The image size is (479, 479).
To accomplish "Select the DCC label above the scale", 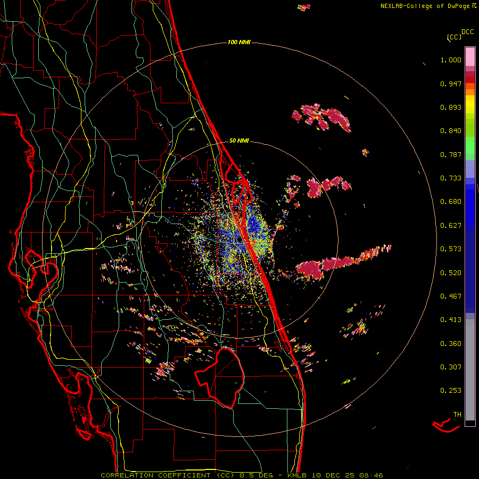I will point(467,32).
